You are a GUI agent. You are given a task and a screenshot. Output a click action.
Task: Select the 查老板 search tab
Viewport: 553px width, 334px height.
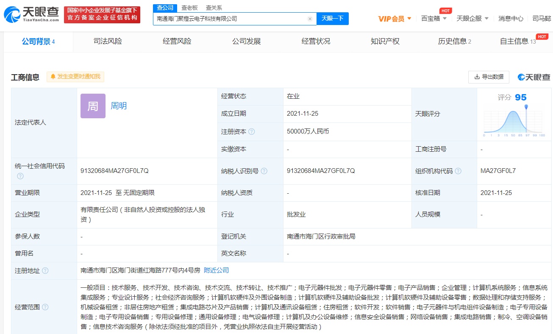pyautogui.click(x=189, y=8)
